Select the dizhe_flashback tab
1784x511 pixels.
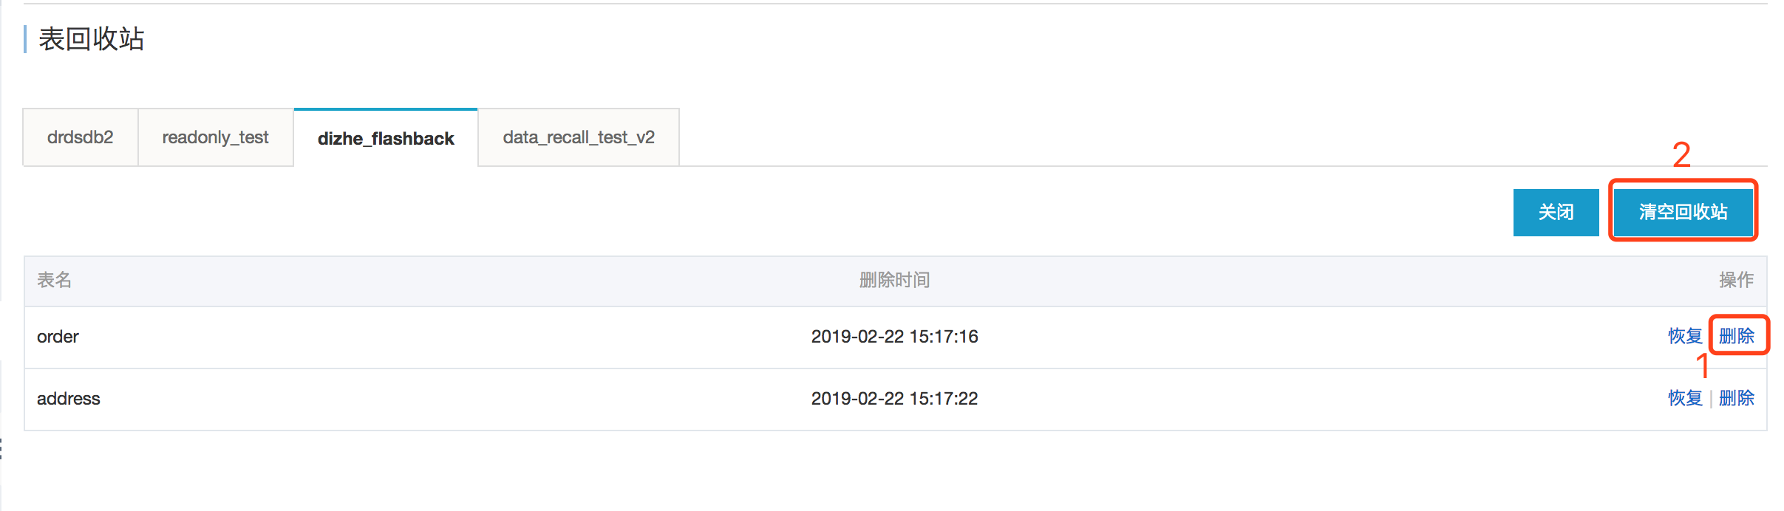pyautogui.click(x=386, y=138)
